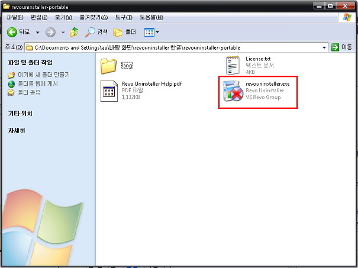Maximize the revouninstaller-portable window
The width and height of the screenshot is (358, 268).
330,6
